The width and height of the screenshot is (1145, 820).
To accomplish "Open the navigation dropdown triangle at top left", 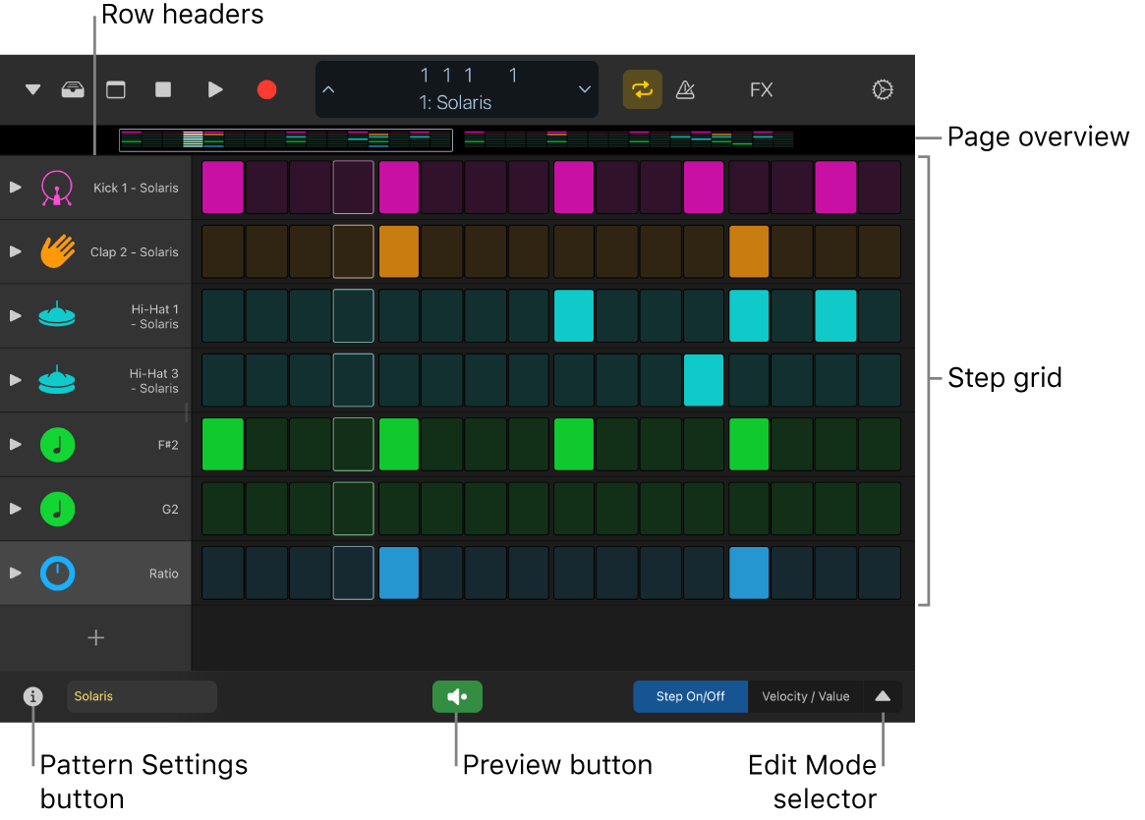I will 32,89.
